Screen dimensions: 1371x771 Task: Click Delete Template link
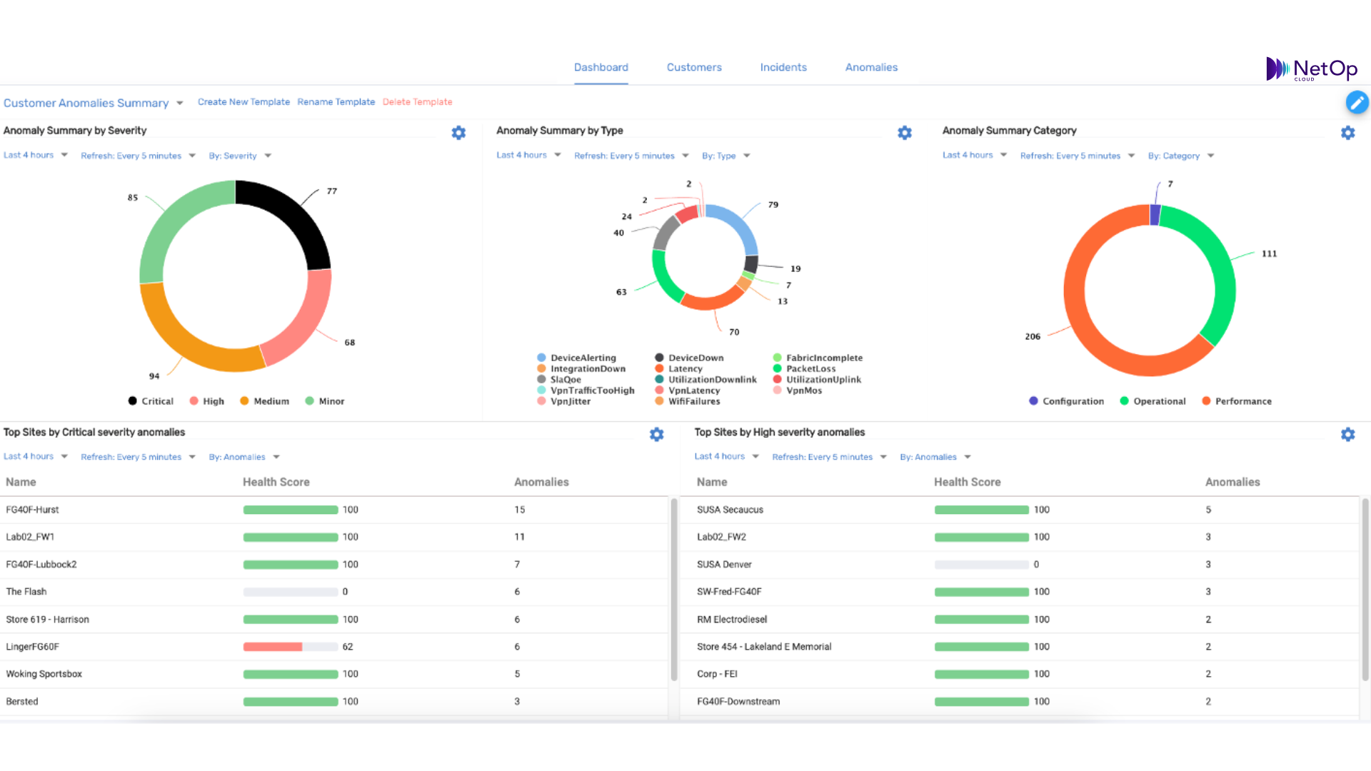pyautogui.click(x=417, y=102)
